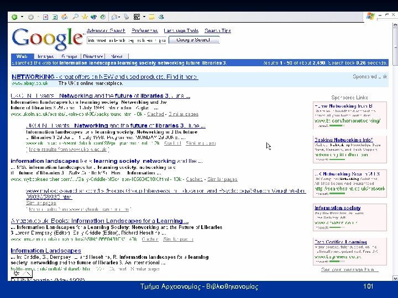This screenshot has width=398, height=298.
Task: Expand the Mail button dropdown arrow
Action: click(119, 17)
